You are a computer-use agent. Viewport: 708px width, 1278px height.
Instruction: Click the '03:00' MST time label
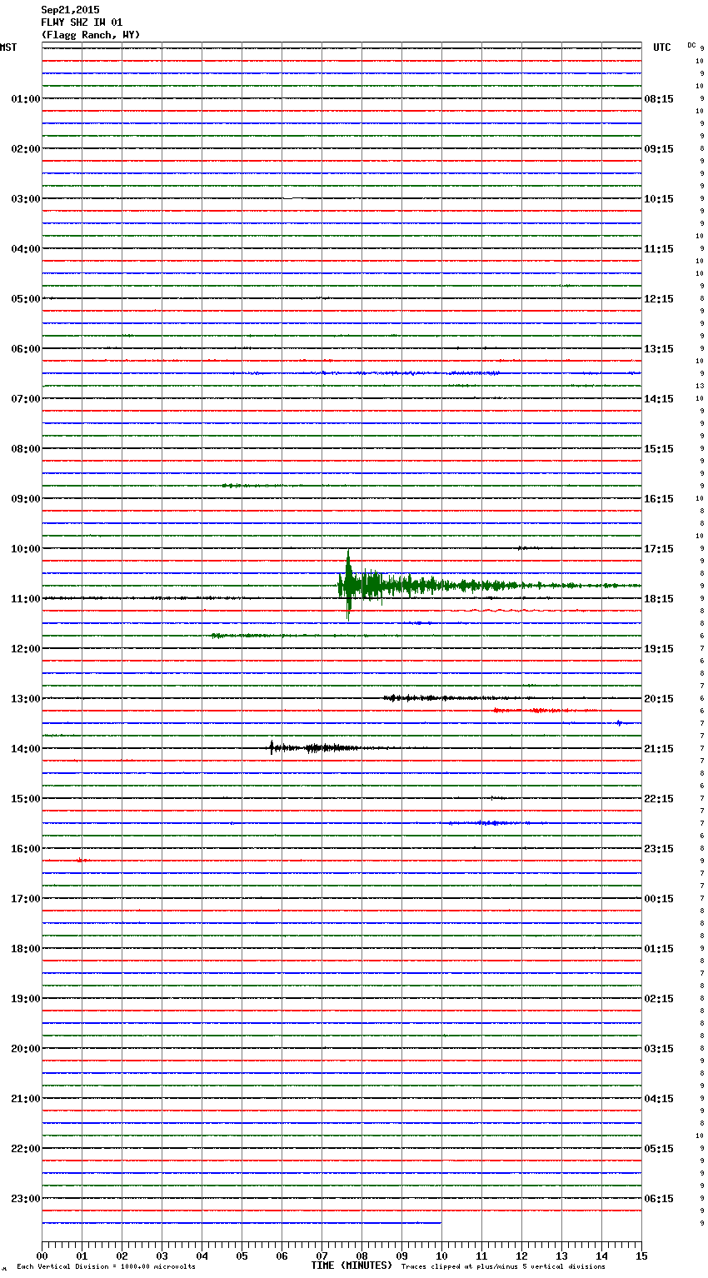coord(26,199)
